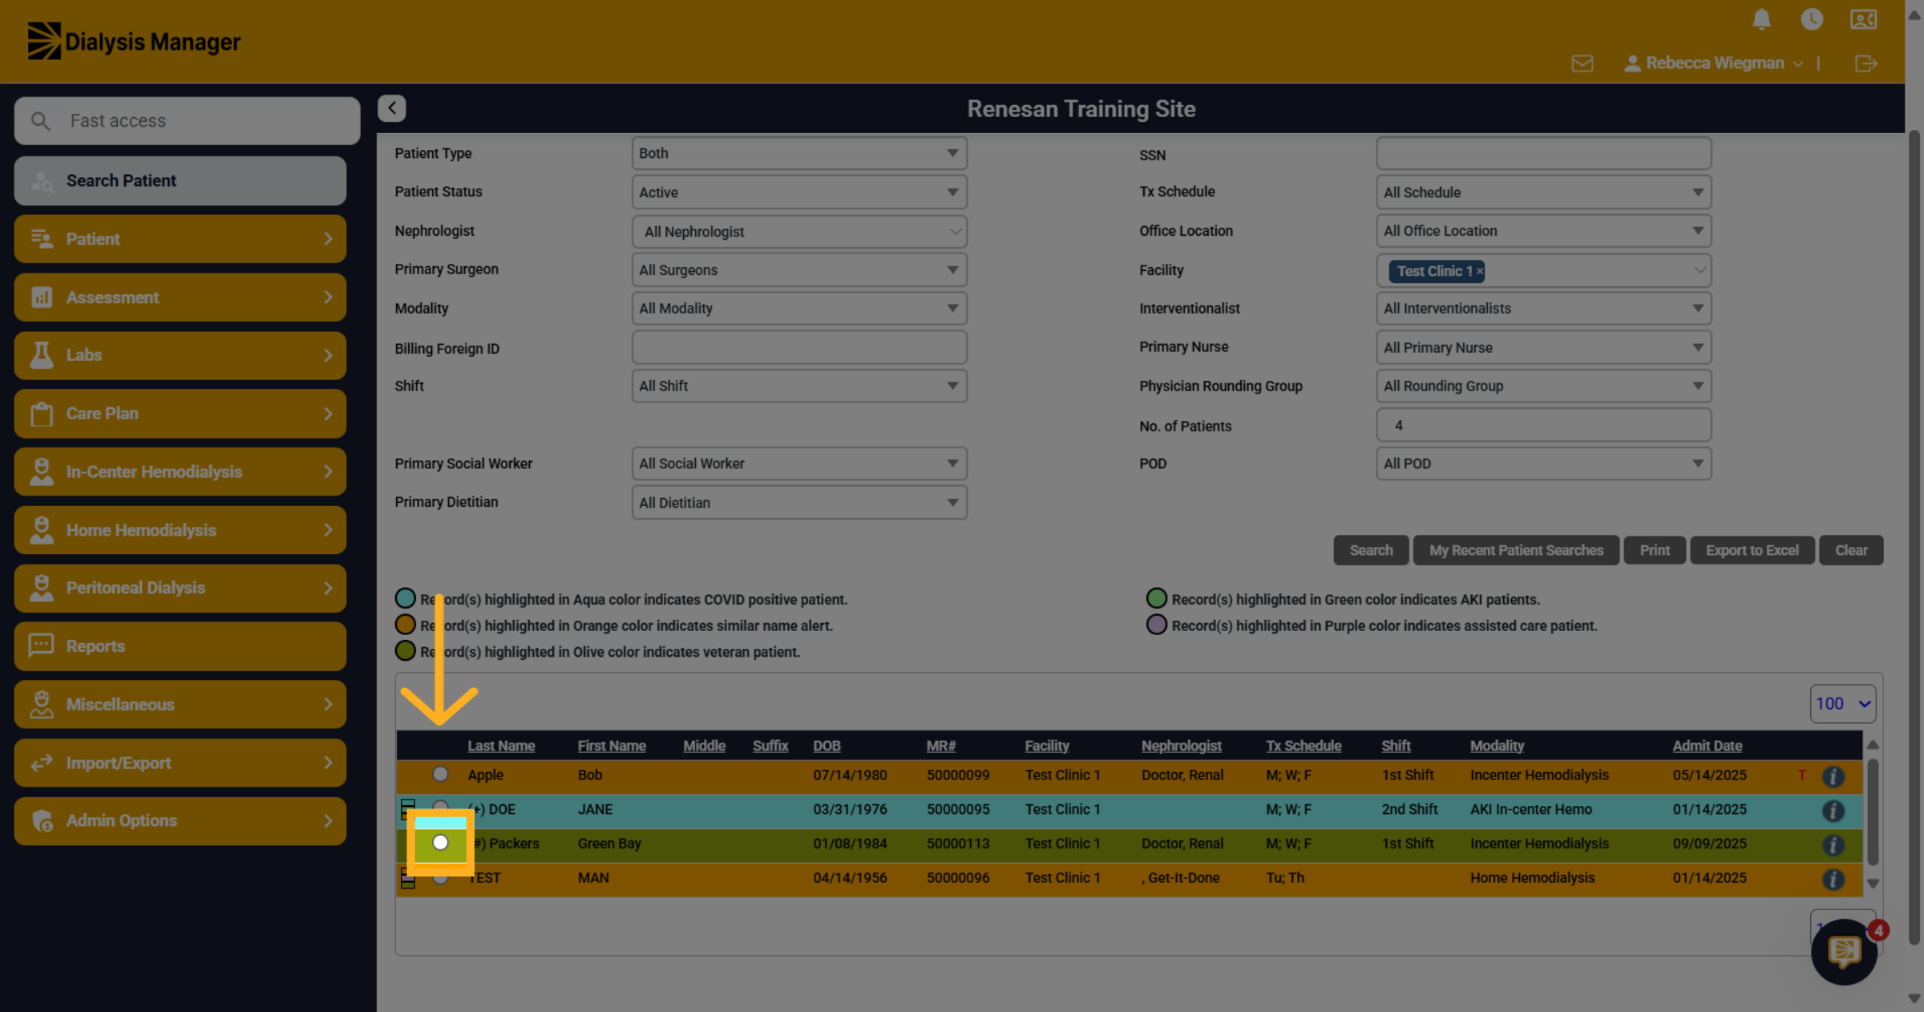Collapse the sidebar with the back arrow

[392, 108]
